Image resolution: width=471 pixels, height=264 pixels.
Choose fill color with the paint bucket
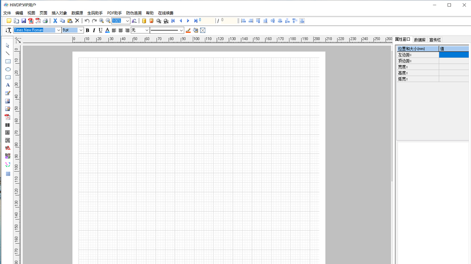(195, 30)
